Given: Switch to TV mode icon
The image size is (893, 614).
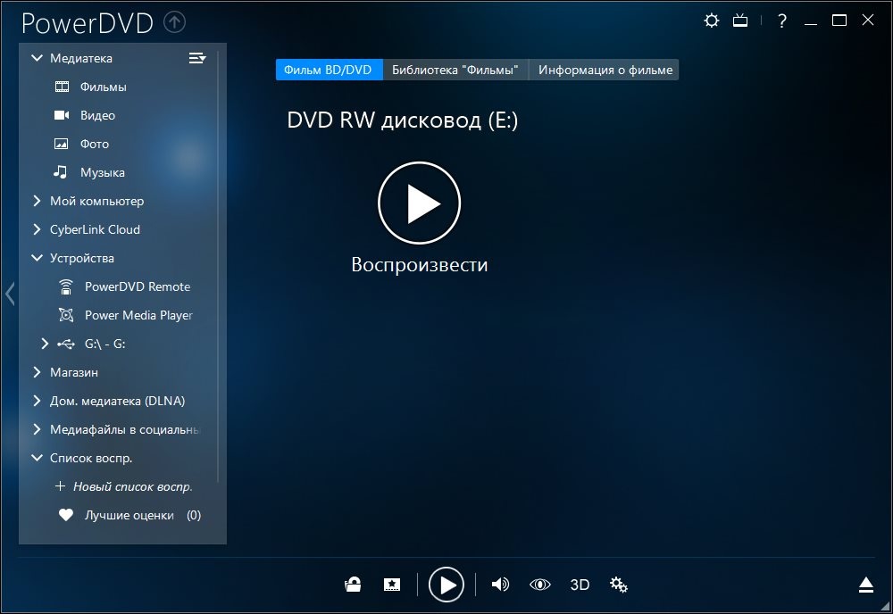Looking at the screenshot, I should pyautogui.click(x=740, y=21).
